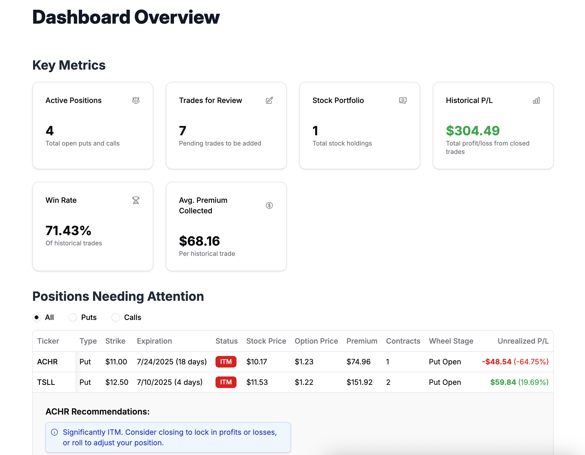
Task: Open the Trades for Review card
Action: pos(226,125)
